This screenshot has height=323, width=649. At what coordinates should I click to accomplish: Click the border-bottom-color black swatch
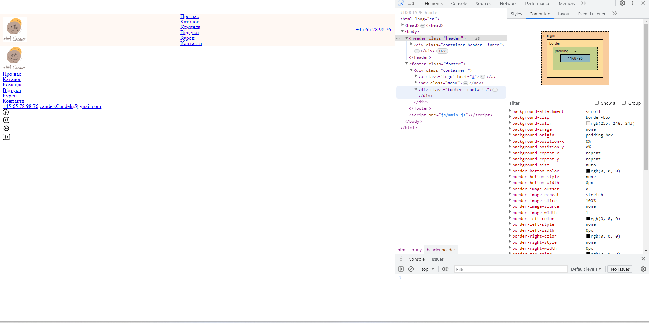pos(588,171)
